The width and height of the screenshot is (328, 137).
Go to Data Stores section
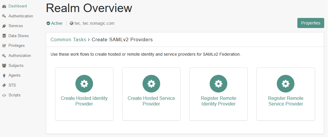click(19, 36)
